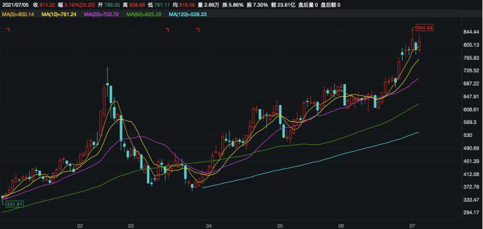Click the 331.81 low price marker box
Image resolution: width=483 pixels, height=229 pixels.
point(15,205)
